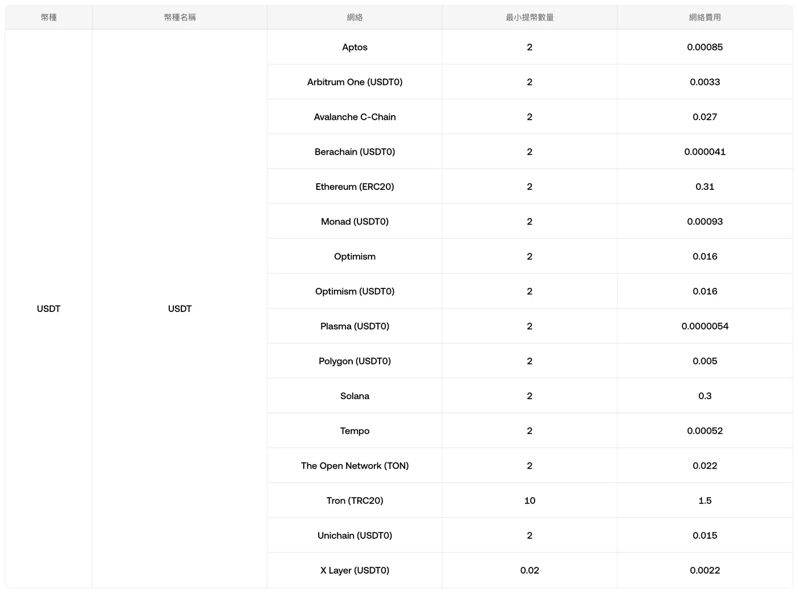Click the X Layer (USDT0) row
The height and width of the screenshot is (593, 798).
tap(530, 570)
